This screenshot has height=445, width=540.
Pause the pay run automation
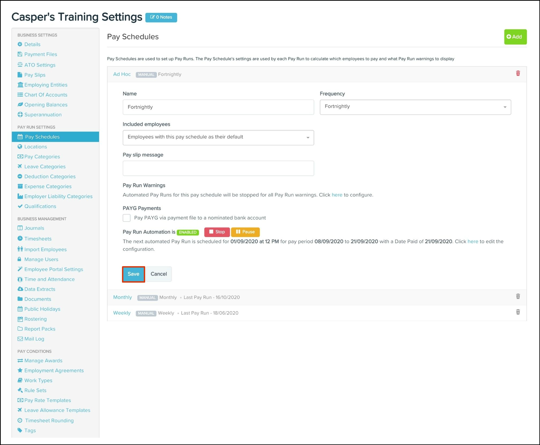(x=245, y=232)
